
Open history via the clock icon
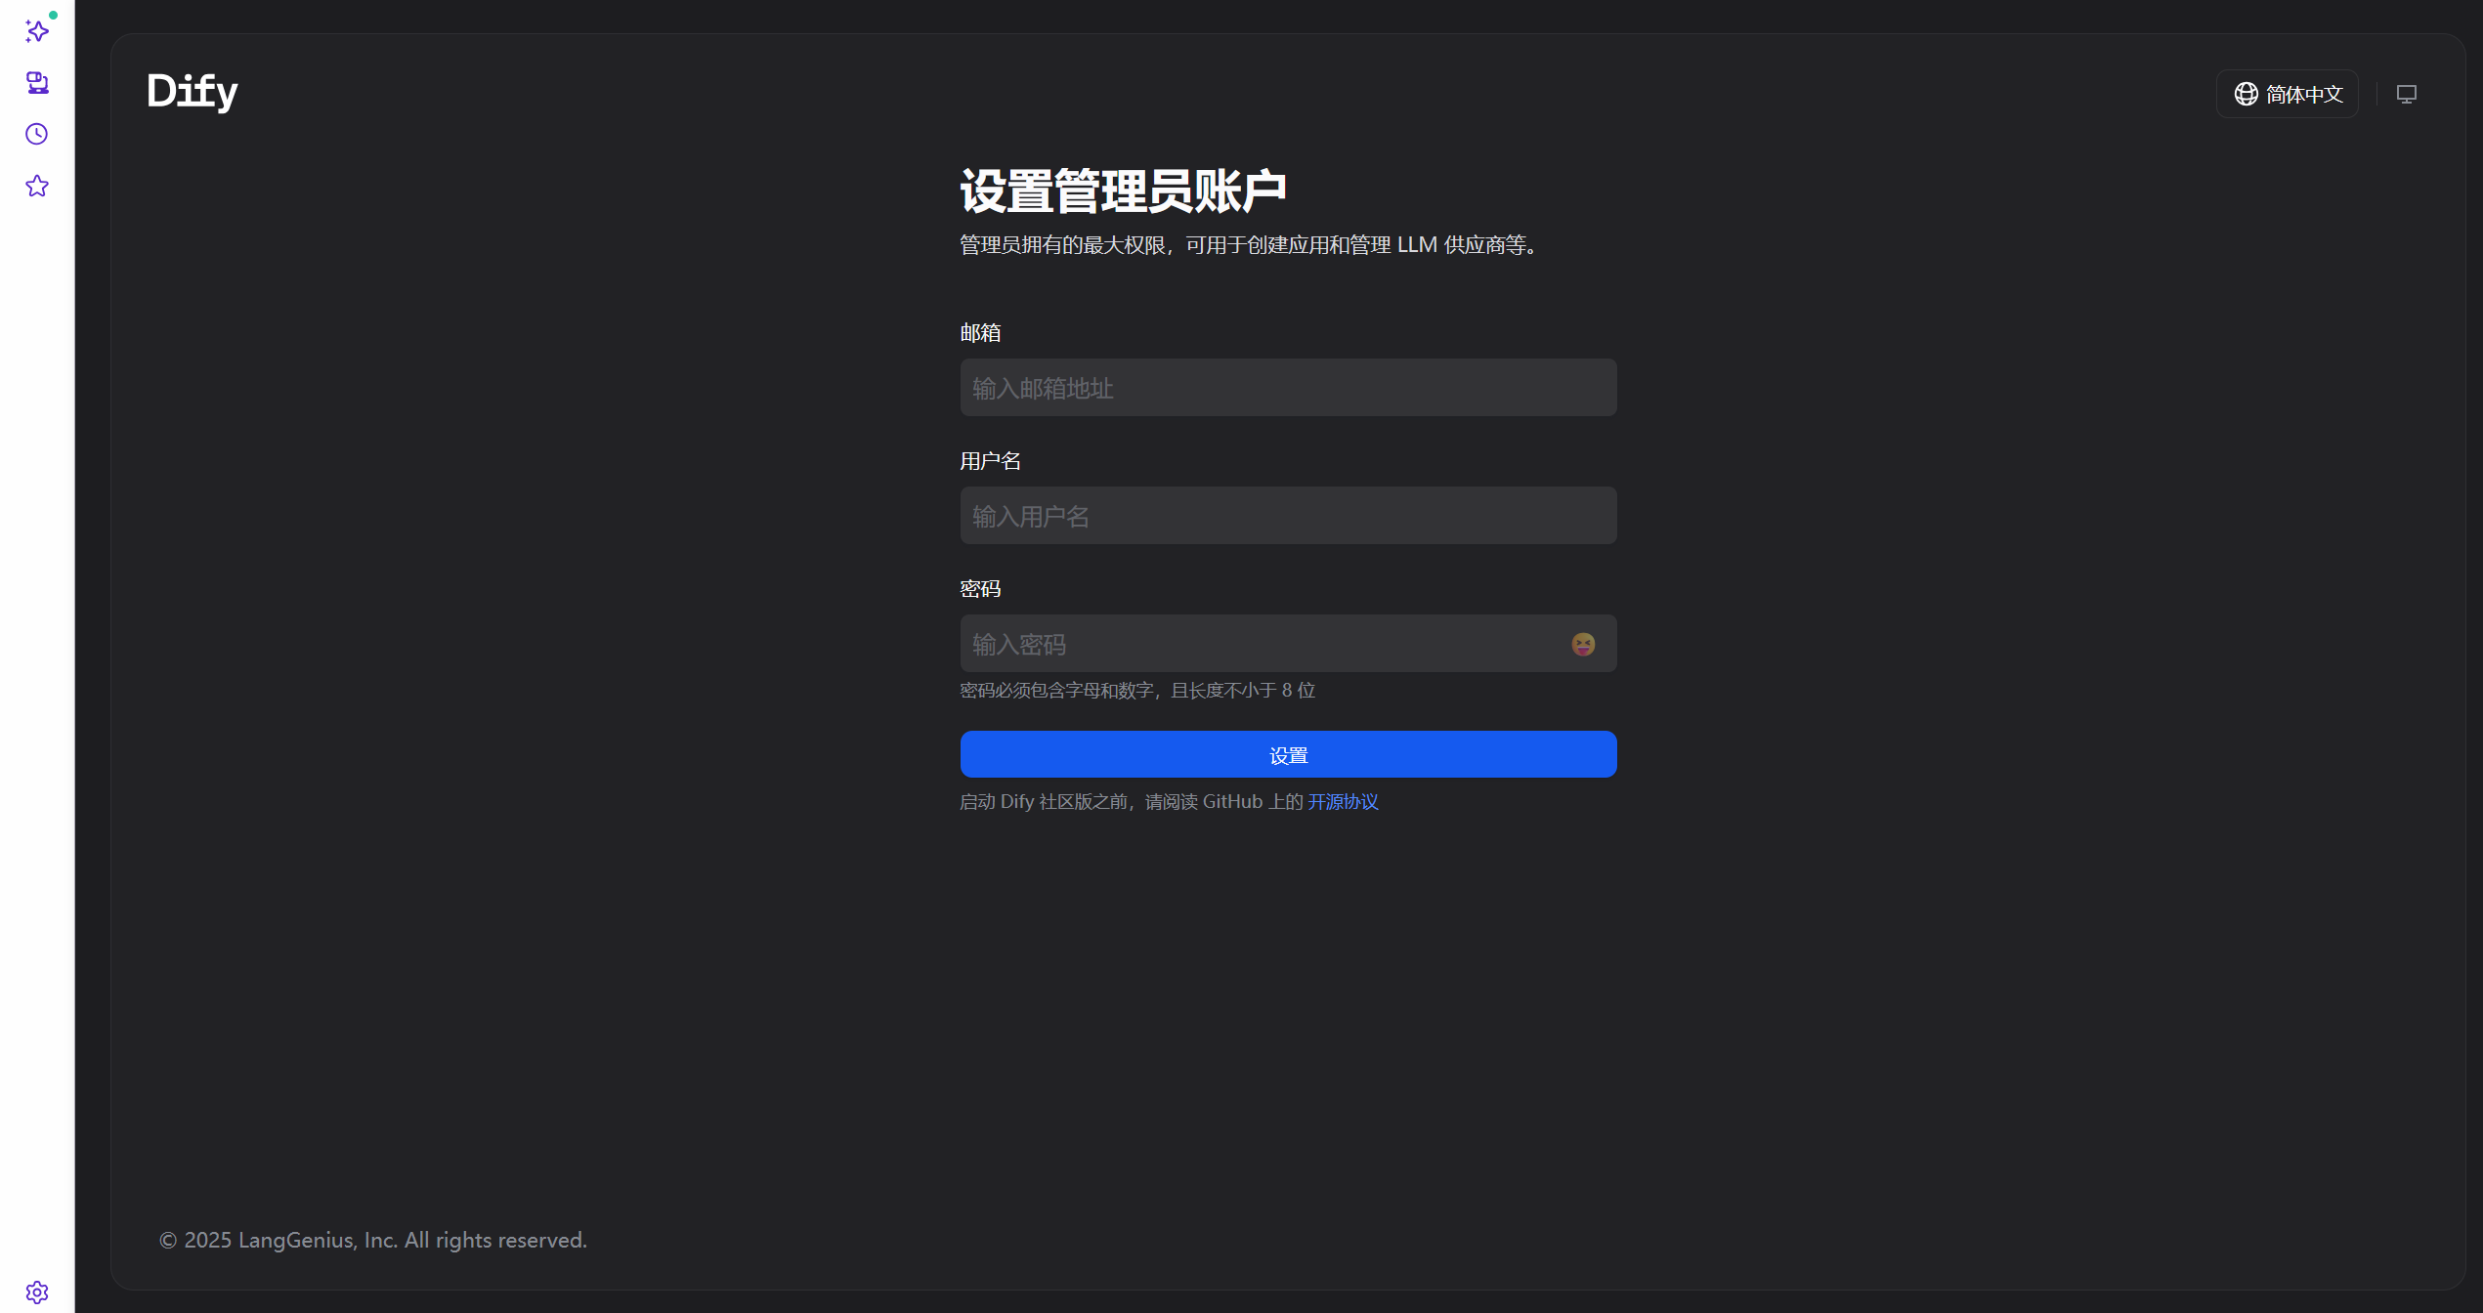pos(37,134)
